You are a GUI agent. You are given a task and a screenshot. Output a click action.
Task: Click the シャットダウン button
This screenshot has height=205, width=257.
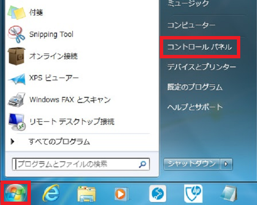[192, 164]
